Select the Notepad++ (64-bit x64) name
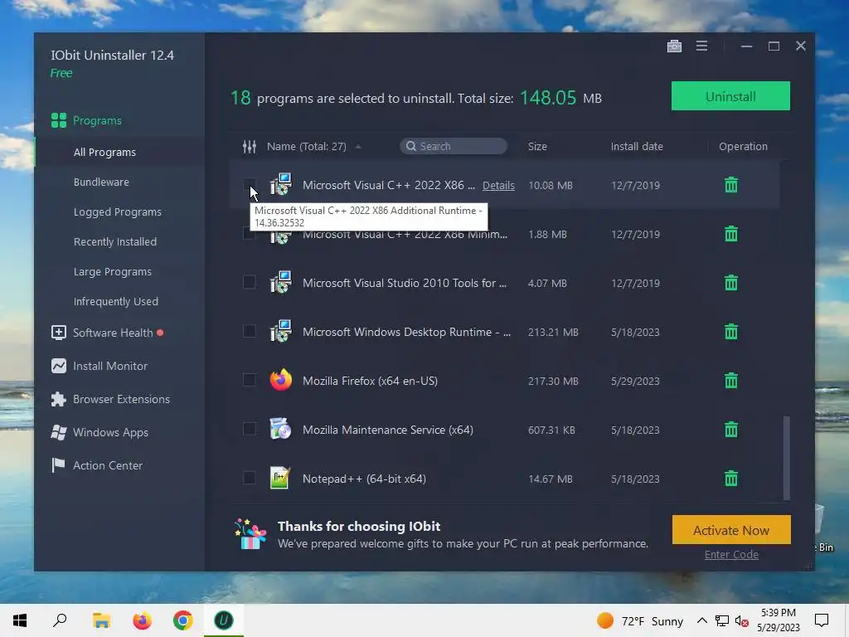 tap(364, 479)
